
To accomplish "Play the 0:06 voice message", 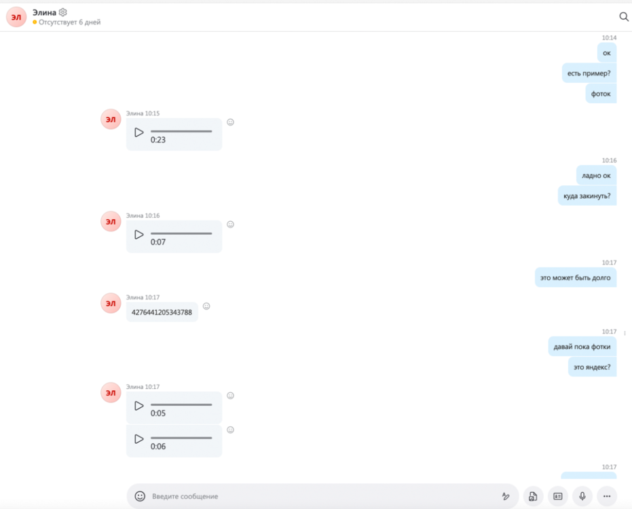I will pyautogui.click(x=139, y=439).
